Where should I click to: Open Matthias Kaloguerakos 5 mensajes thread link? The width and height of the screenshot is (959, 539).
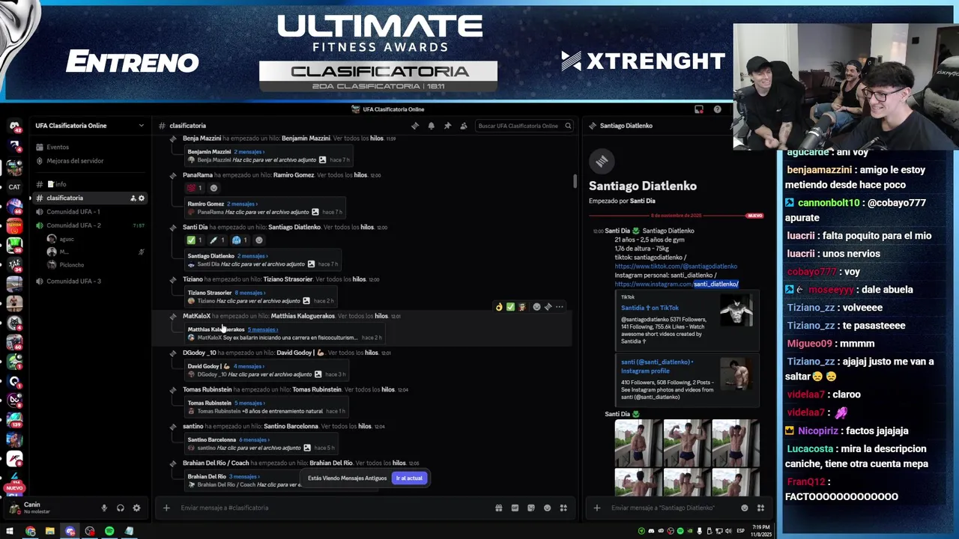pyautogui.click(x=263, y=329)
